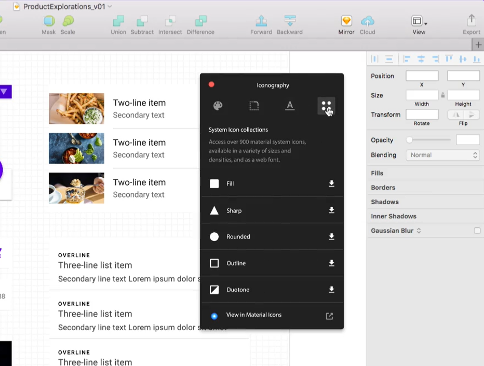The height and width of the screenshot is (366, 484).
Task: Expand the View toolbar dropdown
Action: [419, 22]
